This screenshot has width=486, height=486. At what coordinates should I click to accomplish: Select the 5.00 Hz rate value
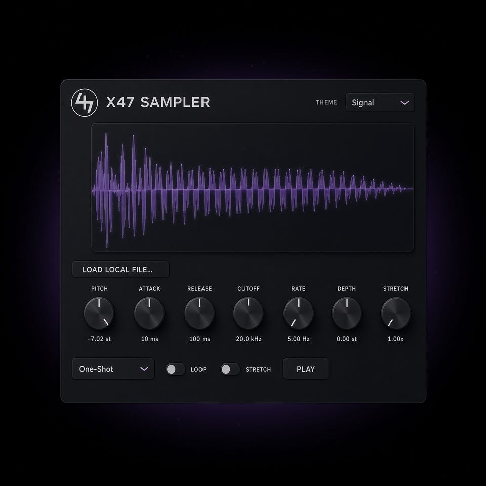click(299, 339)
